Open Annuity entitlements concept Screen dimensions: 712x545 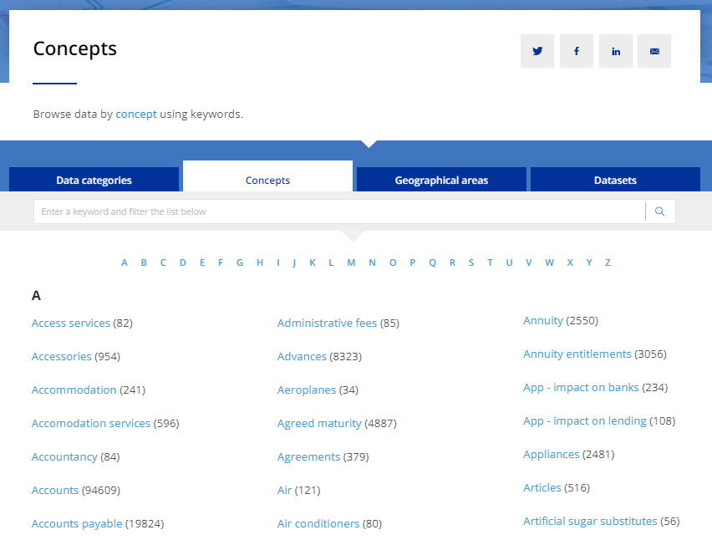(x=577, y=354)
